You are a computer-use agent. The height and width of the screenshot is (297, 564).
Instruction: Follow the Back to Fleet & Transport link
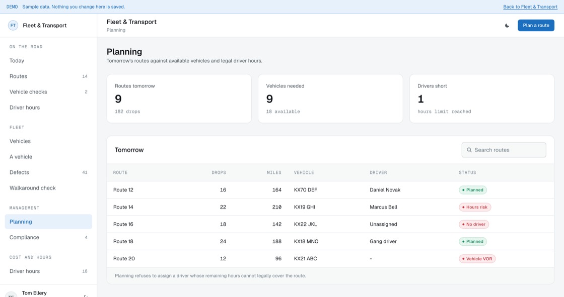(x=530, y=7)
